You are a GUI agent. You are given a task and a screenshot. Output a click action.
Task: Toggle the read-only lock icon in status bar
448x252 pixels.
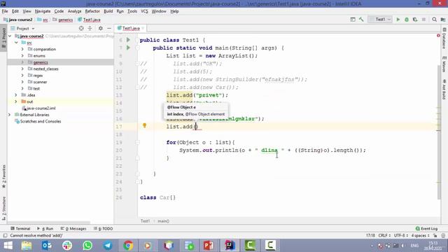[435, 236]
